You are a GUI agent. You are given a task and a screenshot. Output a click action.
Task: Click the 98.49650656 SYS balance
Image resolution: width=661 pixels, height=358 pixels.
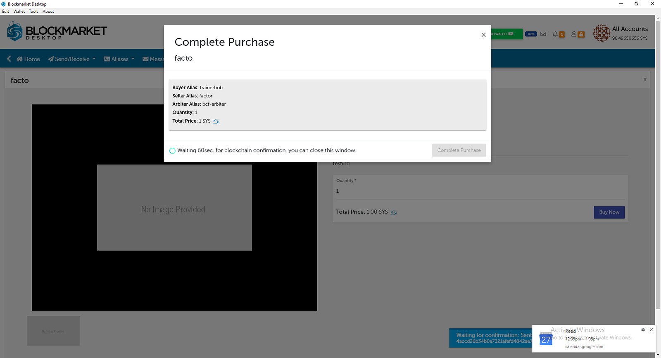point(630,38)
